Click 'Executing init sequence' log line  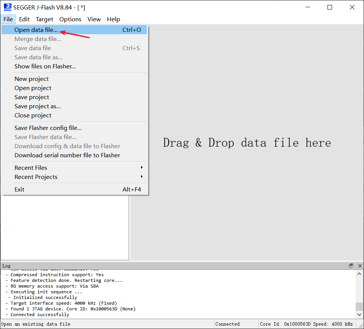44,292
